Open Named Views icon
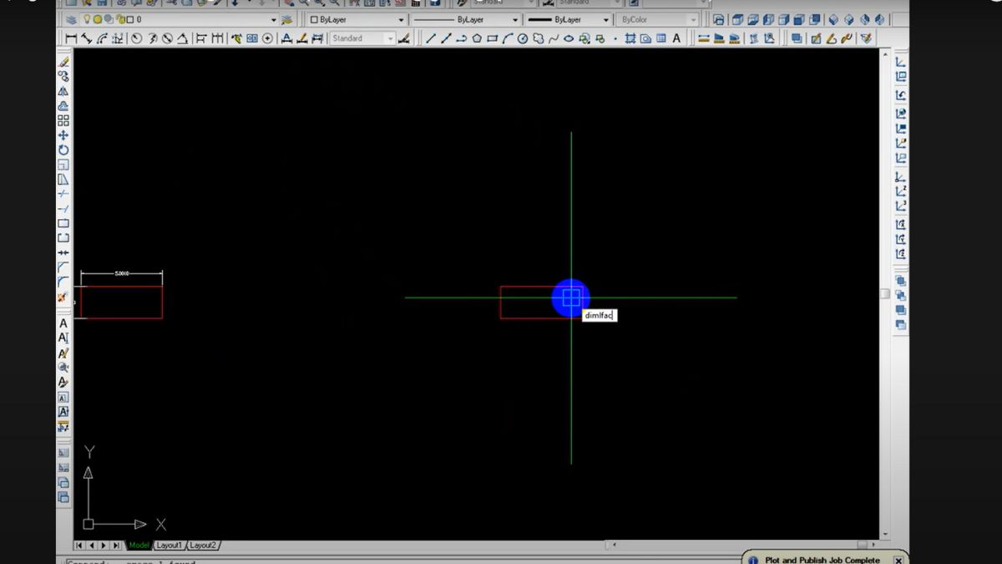Viewport: 1002px width, 564px height. pyautogui.click(x=719, y=19)
